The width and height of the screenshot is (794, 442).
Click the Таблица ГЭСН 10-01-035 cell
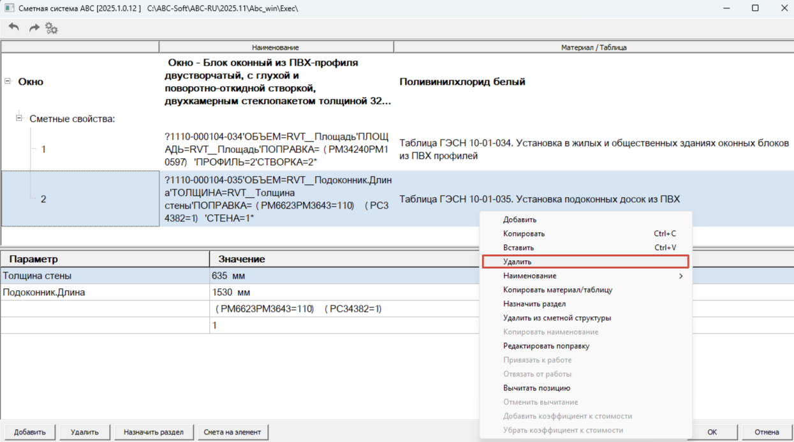point(594,199)
